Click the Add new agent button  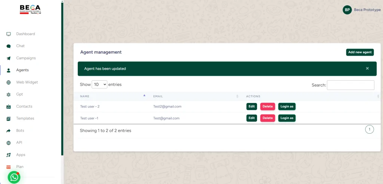360,52
